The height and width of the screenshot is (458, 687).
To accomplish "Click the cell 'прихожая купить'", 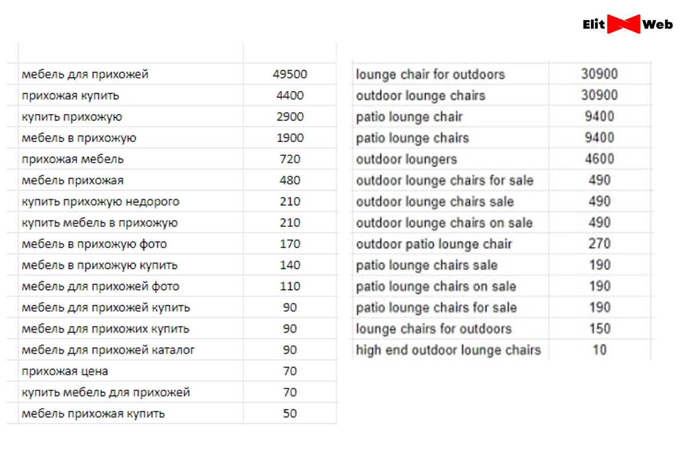I will tap(131, 96).
